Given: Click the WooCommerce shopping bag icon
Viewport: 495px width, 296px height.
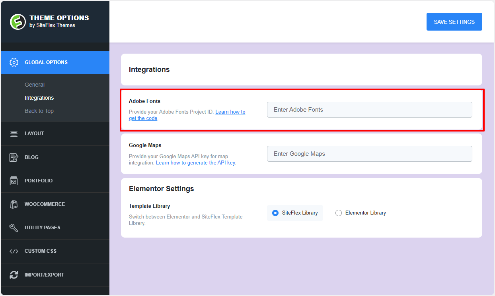Looking at the screenshot, I should (x=14, y=204).
